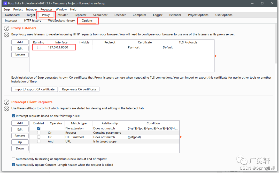Click Add in Proxy Listeners
Viewport: 279px width, 173px height.
[x=20, y=42]
